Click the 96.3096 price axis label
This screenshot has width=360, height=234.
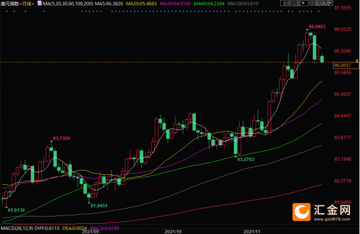343,51
